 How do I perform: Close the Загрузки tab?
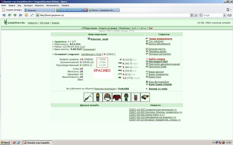point(54,10)
